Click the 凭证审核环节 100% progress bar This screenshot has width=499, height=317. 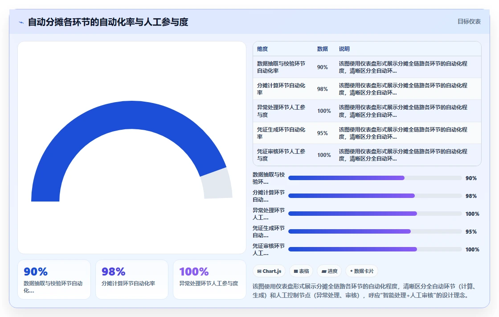click(x=375, y=250)
